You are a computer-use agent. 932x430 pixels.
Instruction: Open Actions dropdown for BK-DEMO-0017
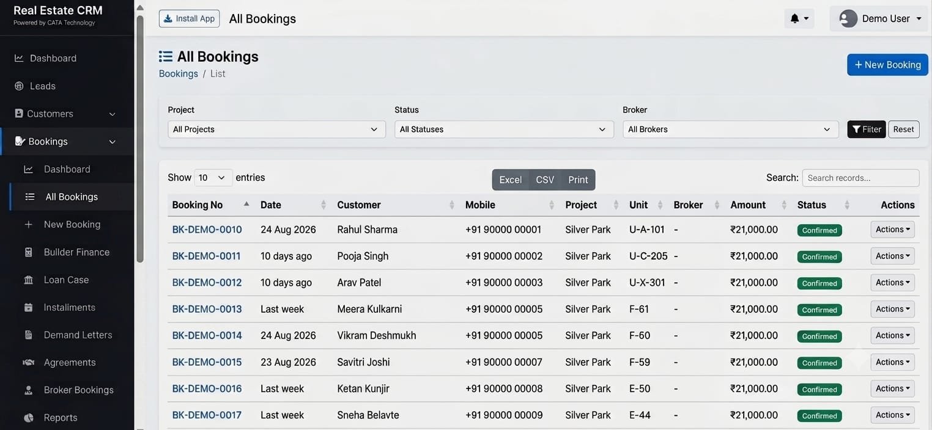(892, 415)
